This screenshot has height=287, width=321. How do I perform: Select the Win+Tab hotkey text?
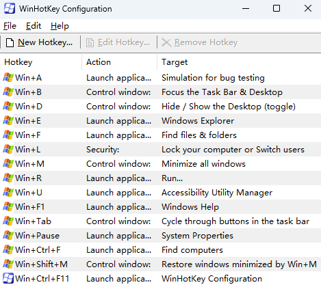tap(33, 221)
